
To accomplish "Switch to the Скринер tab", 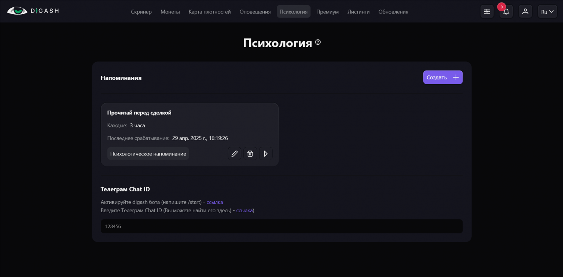I will 141,12.
